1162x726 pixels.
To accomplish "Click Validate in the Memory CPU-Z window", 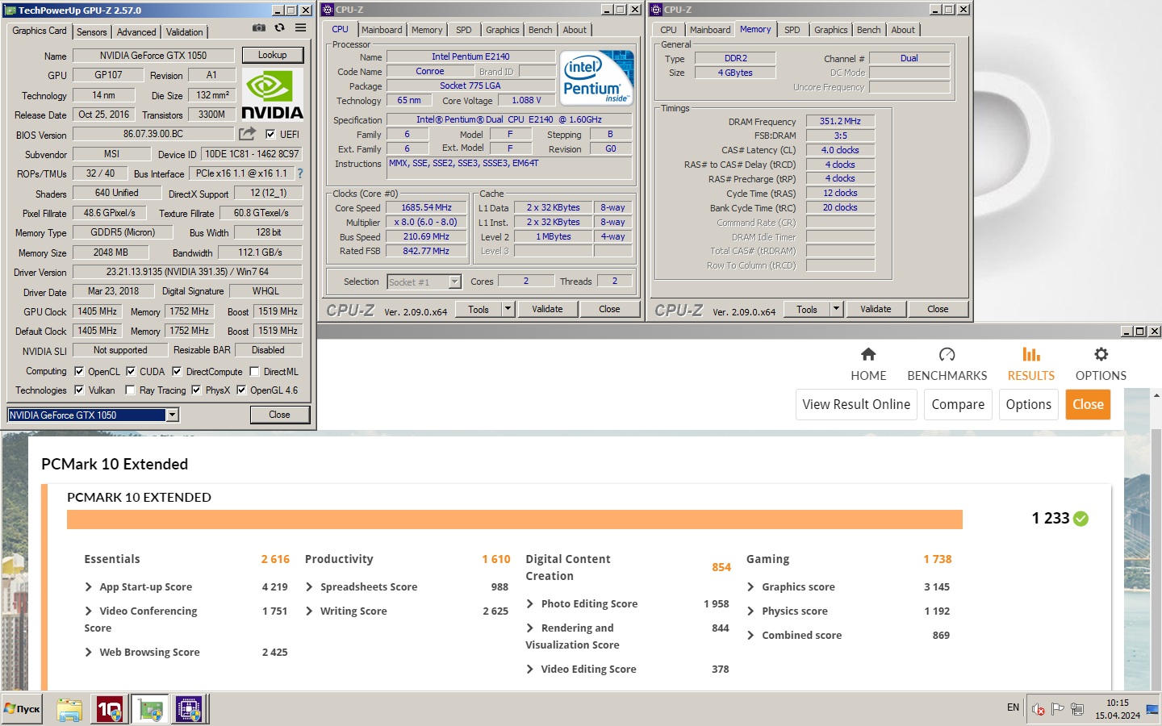I will point(876,309).
